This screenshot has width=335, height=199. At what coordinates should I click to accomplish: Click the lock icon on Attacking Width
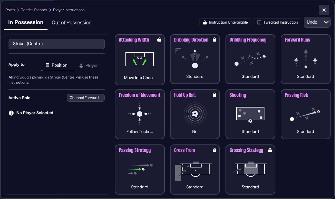[x=159, y=40]
